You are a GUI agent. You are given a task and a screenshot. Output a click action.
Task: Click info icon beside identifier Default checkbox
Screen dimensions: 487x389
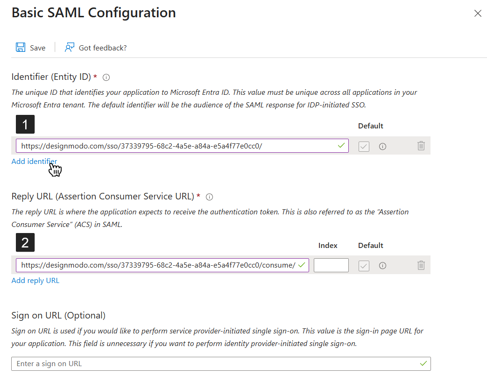[382, 146]
